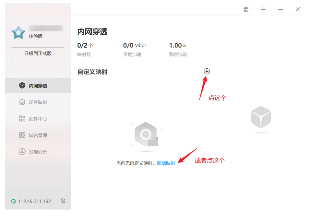Minimize the window
310x217 pixels.
point(280,9)
